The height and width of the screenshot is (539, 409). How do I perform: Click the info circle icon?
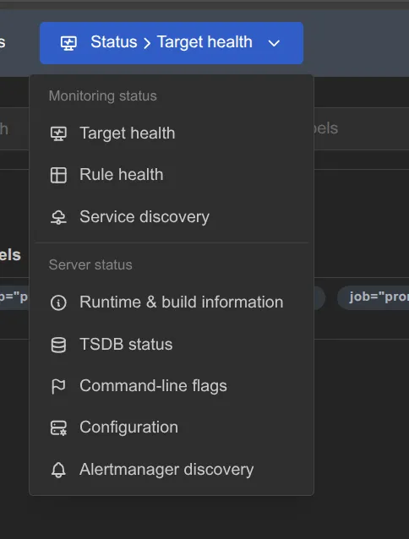[x=58, y=302]
